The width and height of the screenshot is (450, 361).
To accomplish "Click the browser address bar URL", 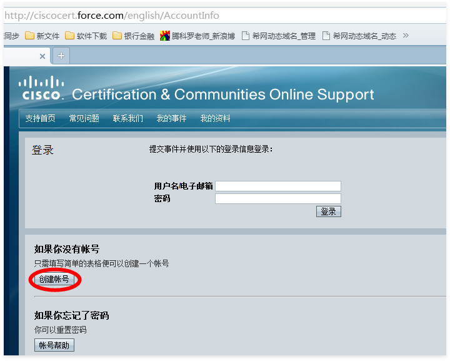I will tap(112, 16).
